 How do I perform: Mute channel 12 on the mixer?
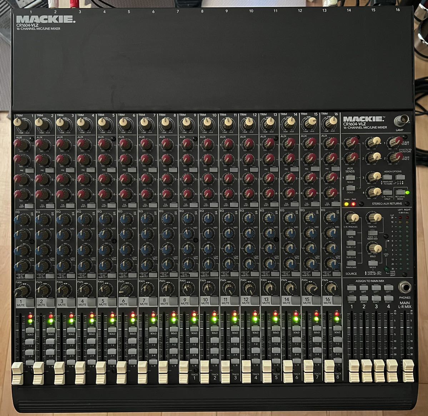pos(255,300)
